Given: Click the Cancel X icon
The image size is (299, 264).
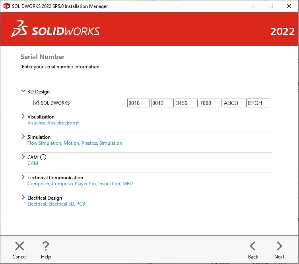Looking at the screenshot, I should click(19, 246).
